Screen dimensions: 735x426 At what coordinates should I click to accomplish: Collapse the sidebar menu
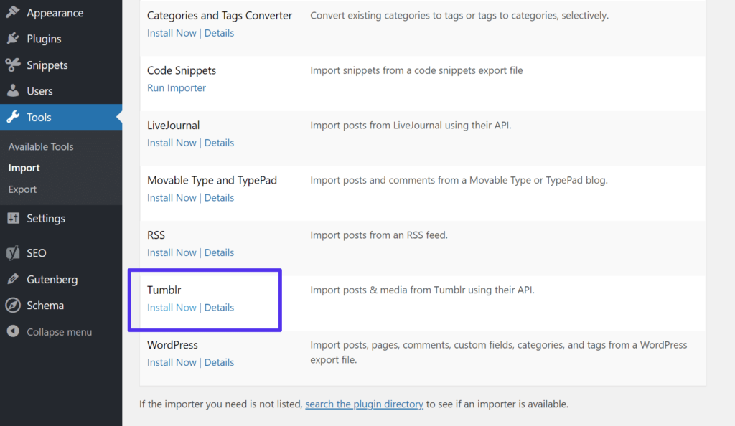pyautogui.click(x=49, y=332)
